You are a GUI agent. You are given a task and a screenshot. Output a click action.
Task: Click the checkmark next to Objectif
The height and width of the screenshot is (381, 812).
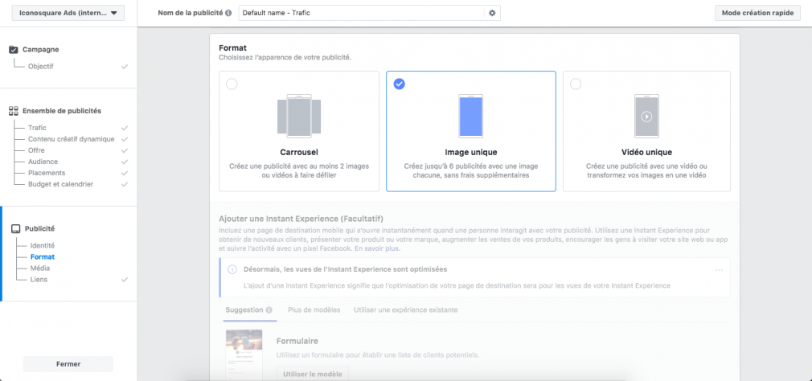125,66
